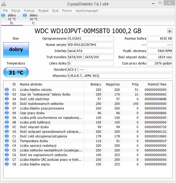
Task: Click the blue status orb for drive D:
Action: click(3, 15)
